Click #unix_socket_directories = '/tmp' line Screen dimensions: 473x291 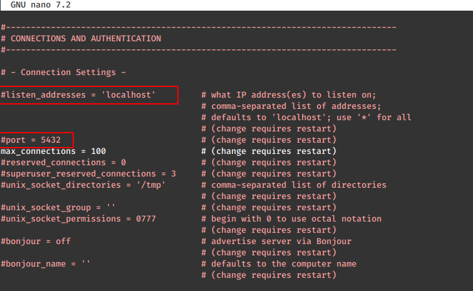click(83, 185)
